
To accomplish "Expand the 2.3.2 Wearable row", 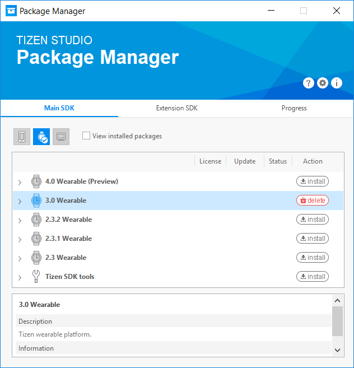I will [20, 220].
